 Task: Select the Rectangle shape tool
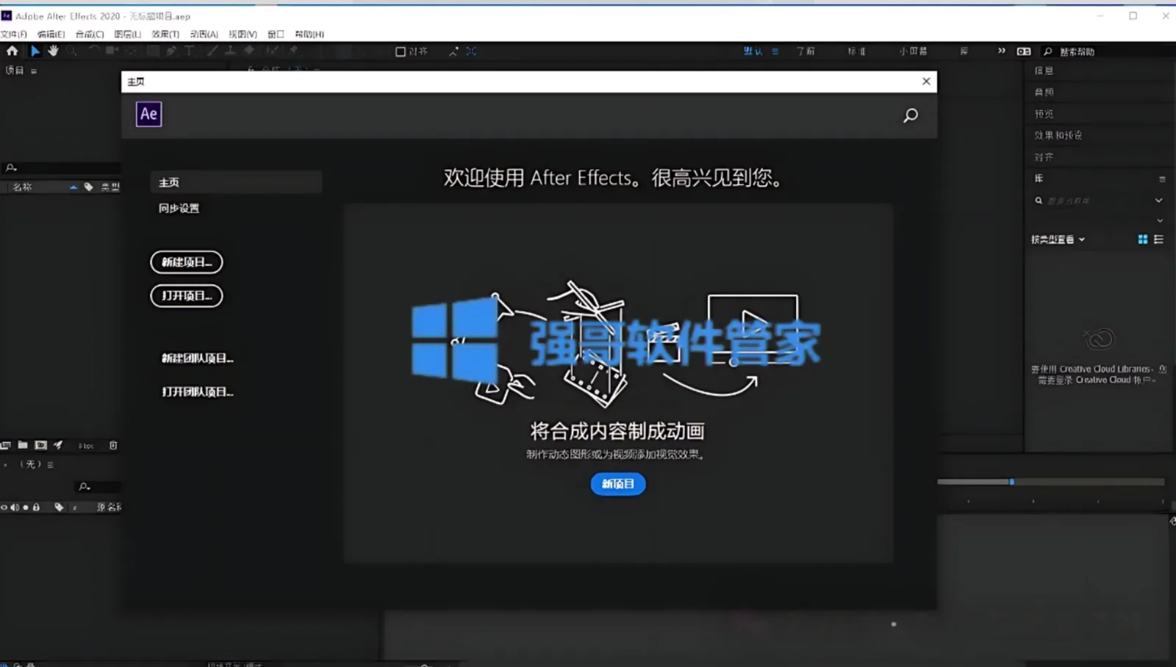click(x=153, y=51)
